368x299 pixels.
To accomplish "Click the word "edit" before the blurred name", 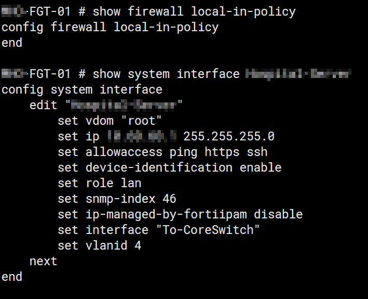I will 43,105.
